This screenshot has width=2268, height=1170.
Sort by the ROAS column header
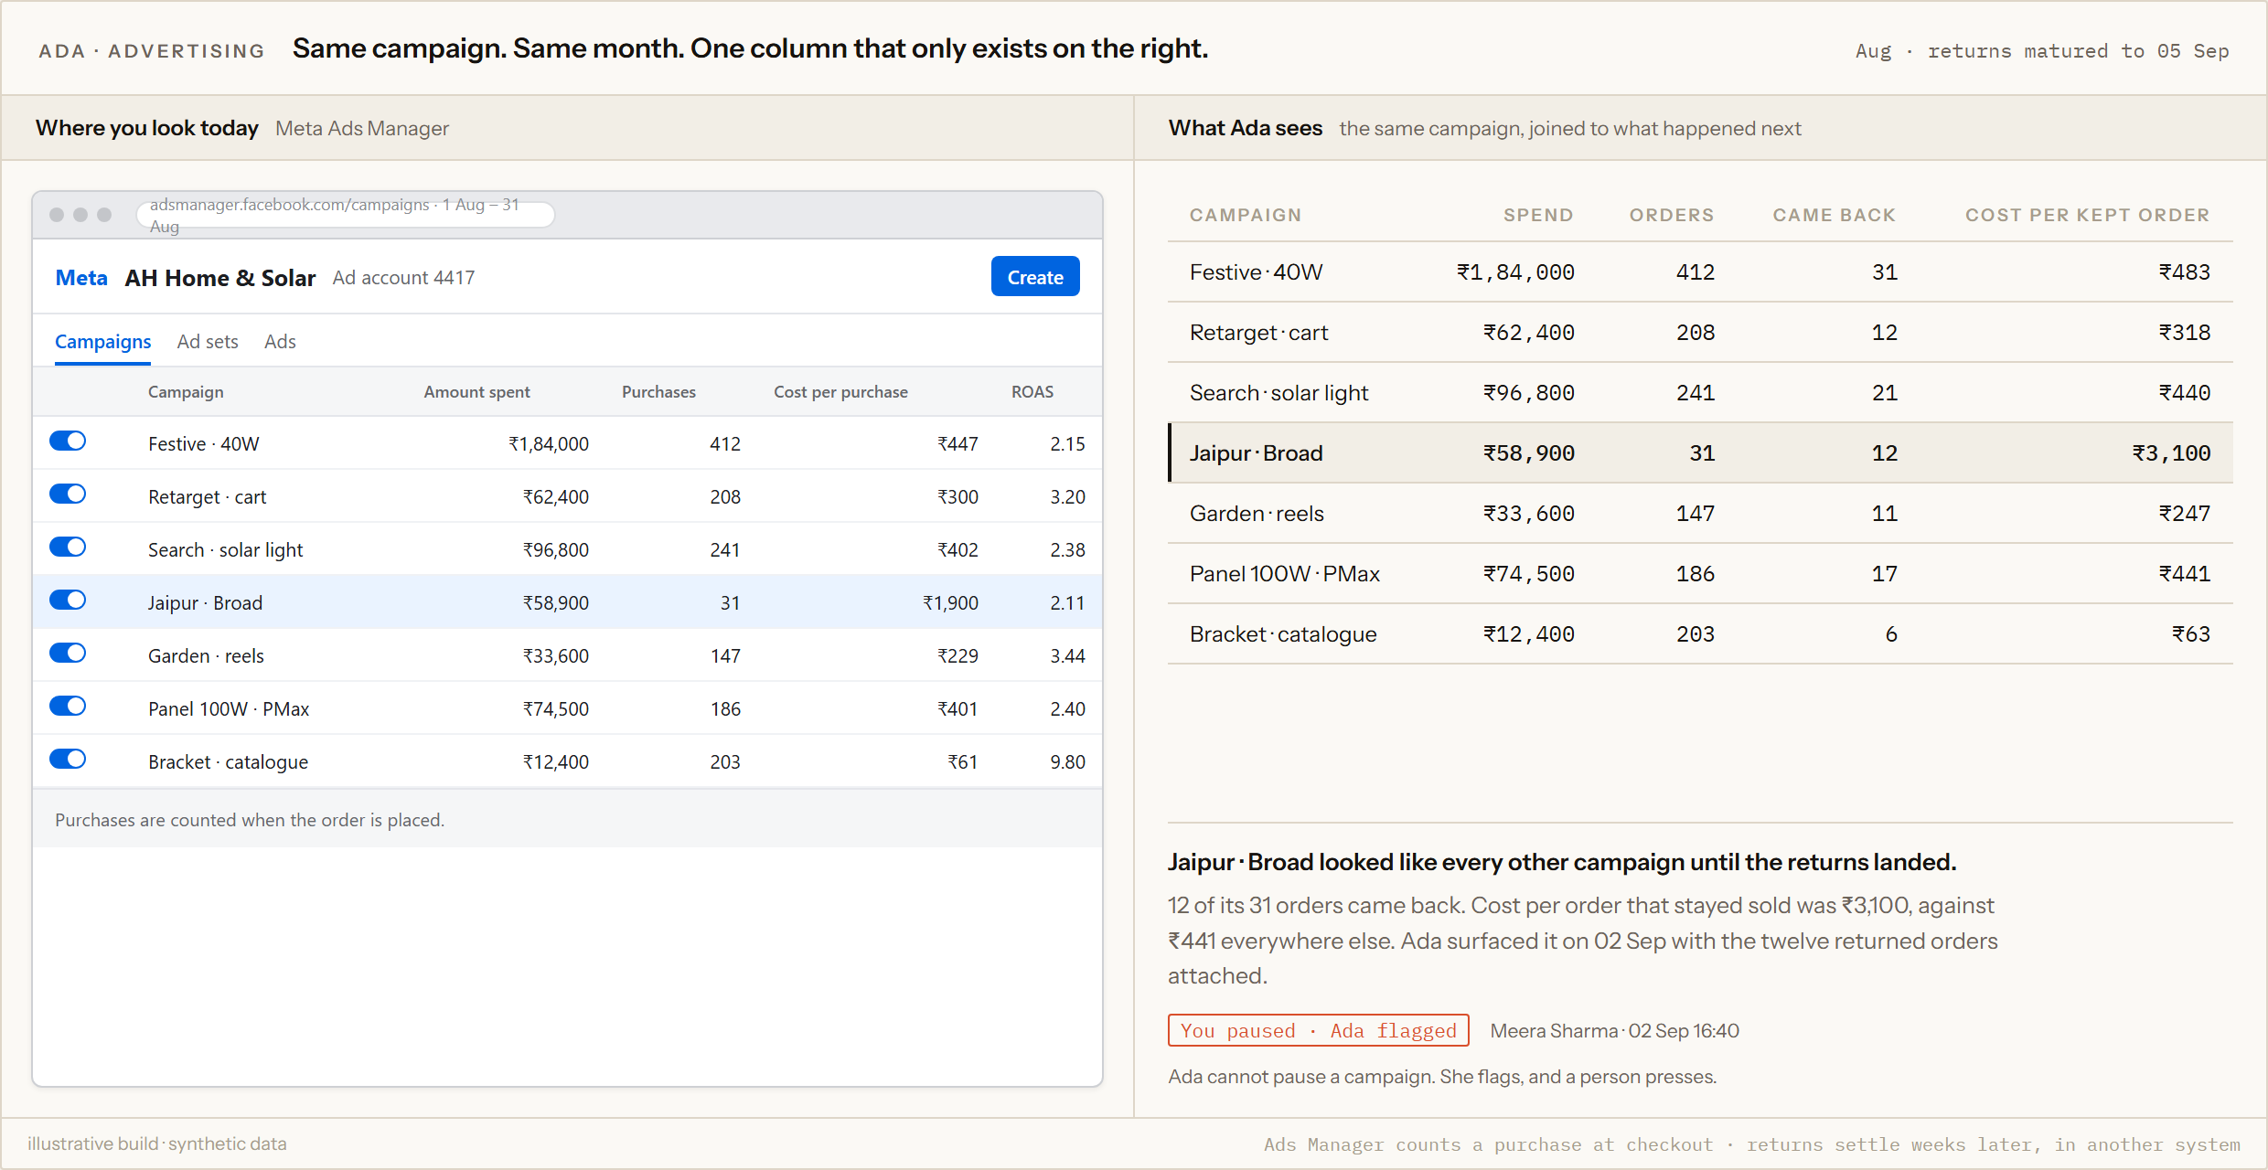click(1032, 392)
